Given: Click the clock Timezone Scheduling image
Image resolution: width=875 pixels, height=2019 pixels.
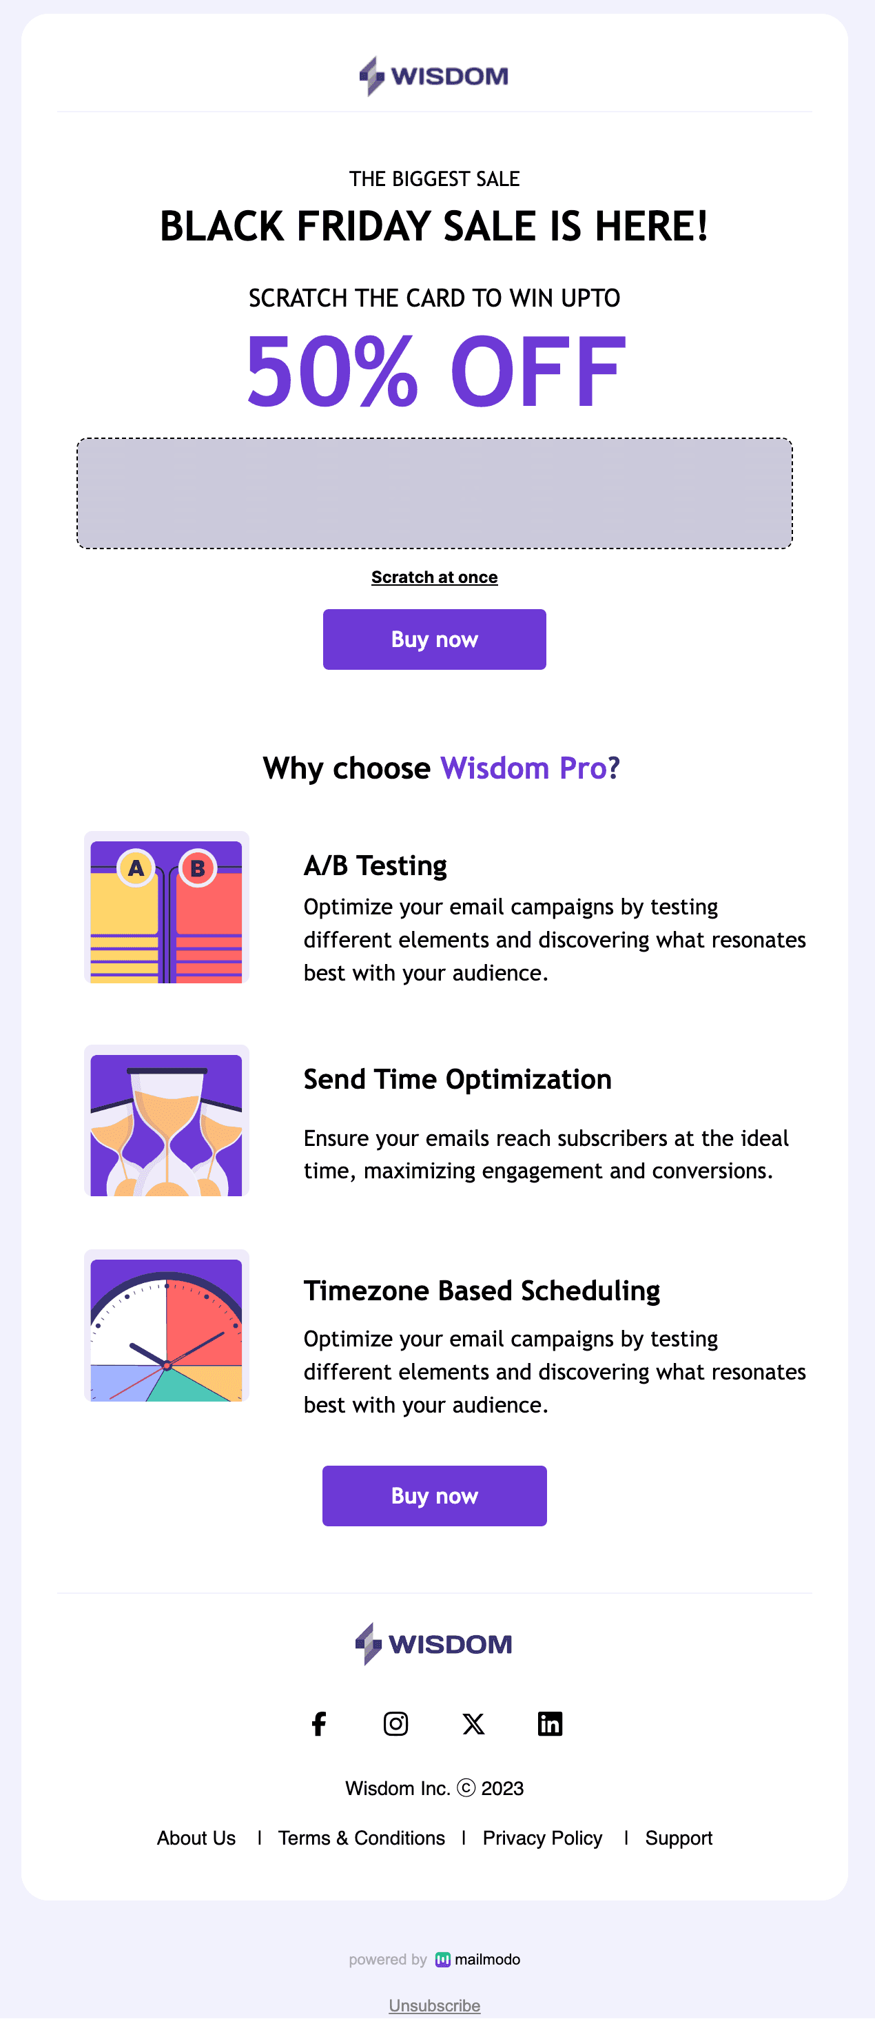Looking at the screenshot, I should [166, 1325].
